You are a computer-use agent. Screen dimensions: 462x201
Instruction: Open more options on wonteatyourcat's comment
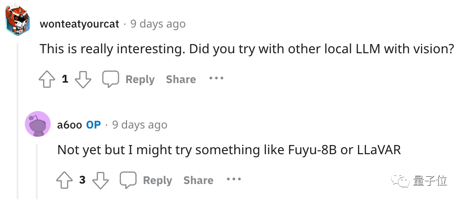[x=216, y=78]
